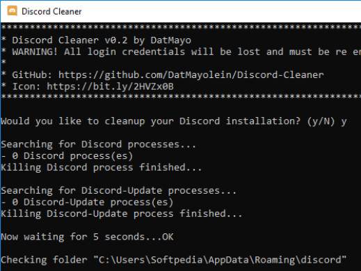Click 'Killing Discord-Update process finished...' line
Viewport: 361px width, 271px height.
pyautogui.click(x=122, y=214)
